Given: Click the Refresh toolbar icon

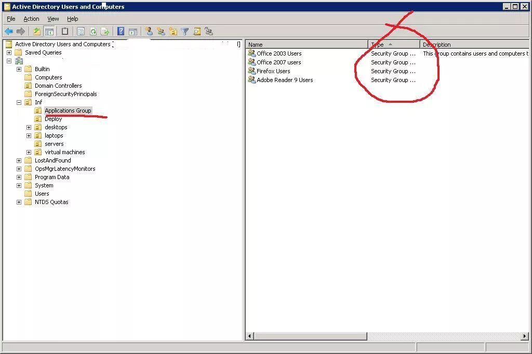Looking at the screenshot, I should coord(93,32).
